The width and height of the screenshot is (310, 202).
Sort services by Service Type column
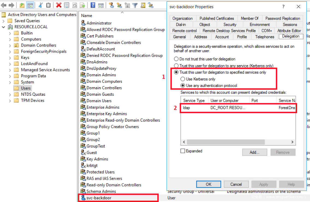click(194, 100)
